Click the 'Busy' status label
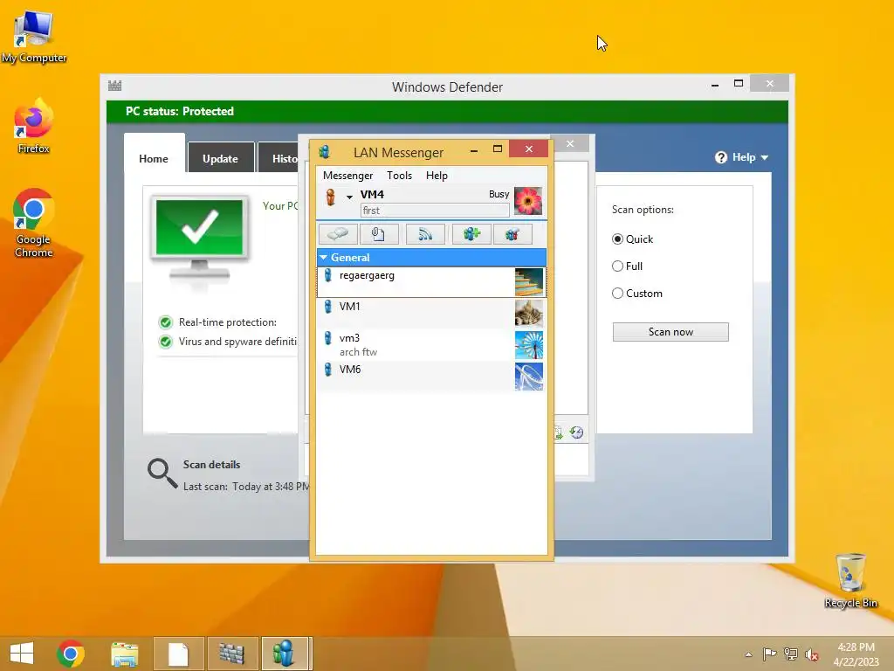Viewport: 894px width, 671px height. click(x=499, y=194)
